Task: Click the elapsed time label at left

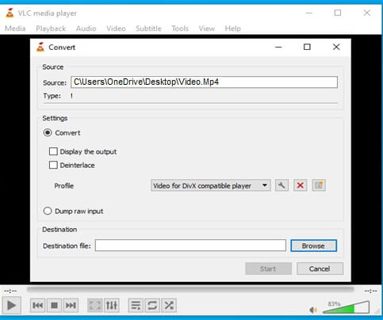Action: click(x=10, y=291)
